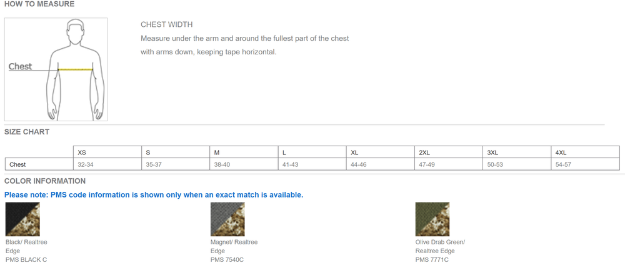The height and width of the screenshot is (265, 625).
Task: Click the PMS BLACK C code text
Action: coord(26,259)
